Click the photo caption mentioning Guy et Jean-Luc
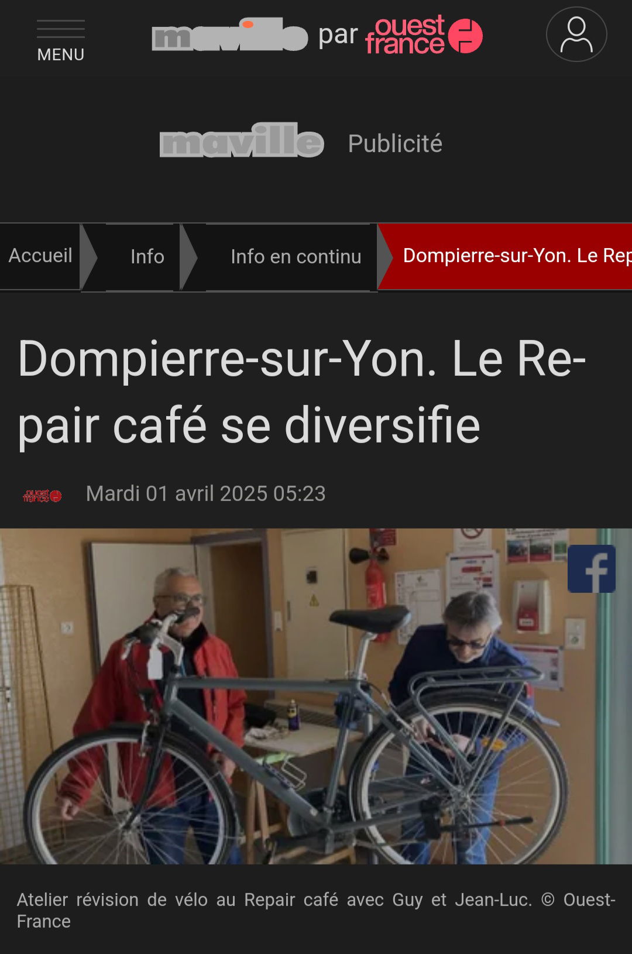 [316, 910]
